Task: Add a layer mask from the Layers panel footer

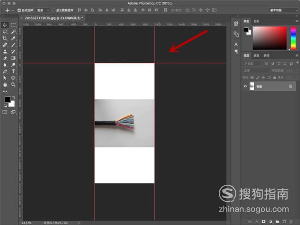Action: (264, 222)
